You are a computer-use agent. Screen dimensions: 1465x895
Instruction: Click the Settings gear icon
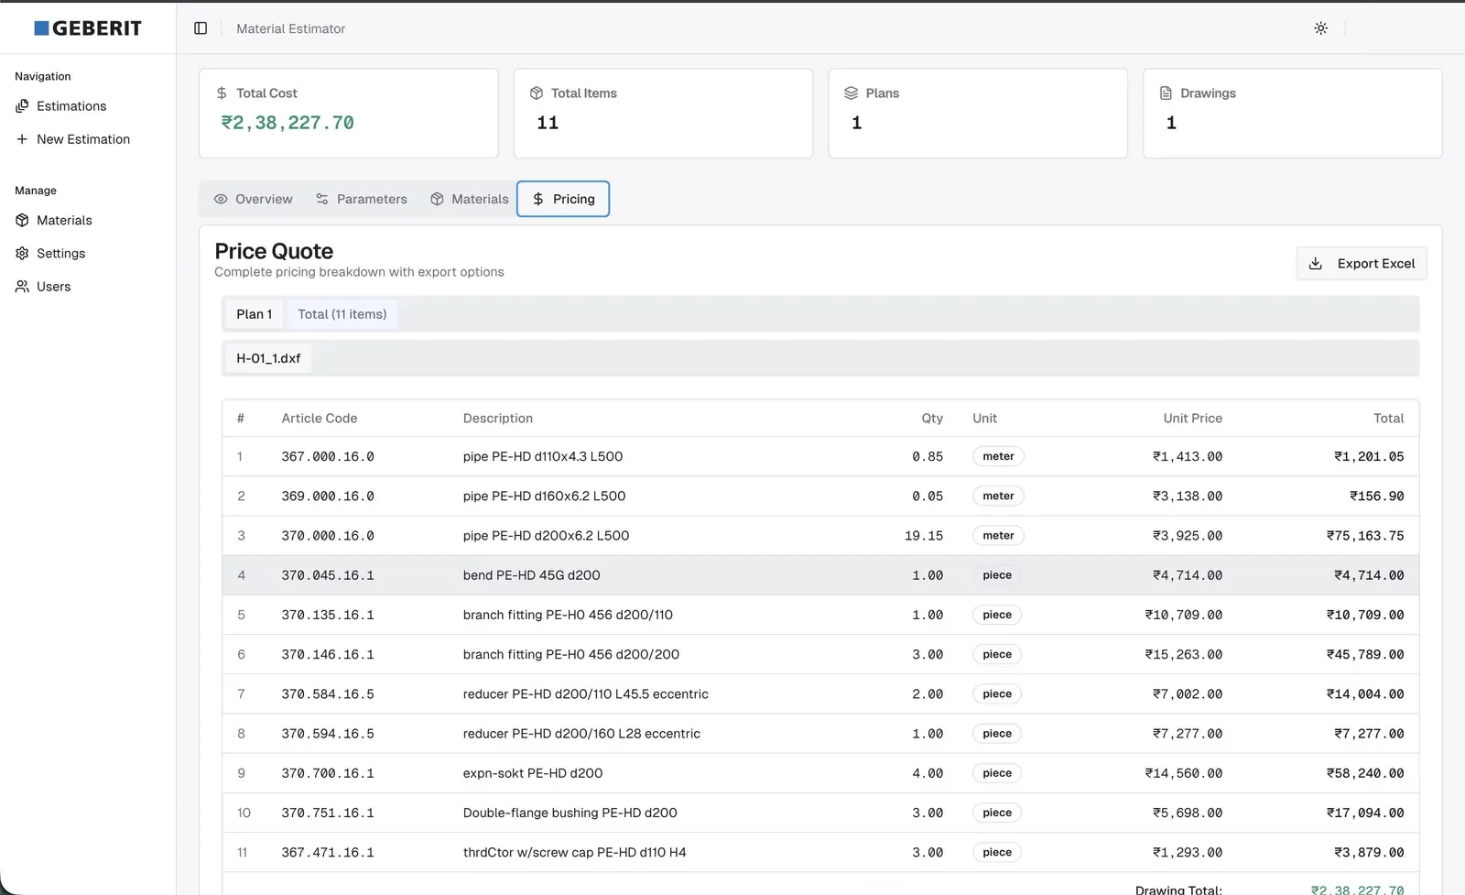coord(22,254)
